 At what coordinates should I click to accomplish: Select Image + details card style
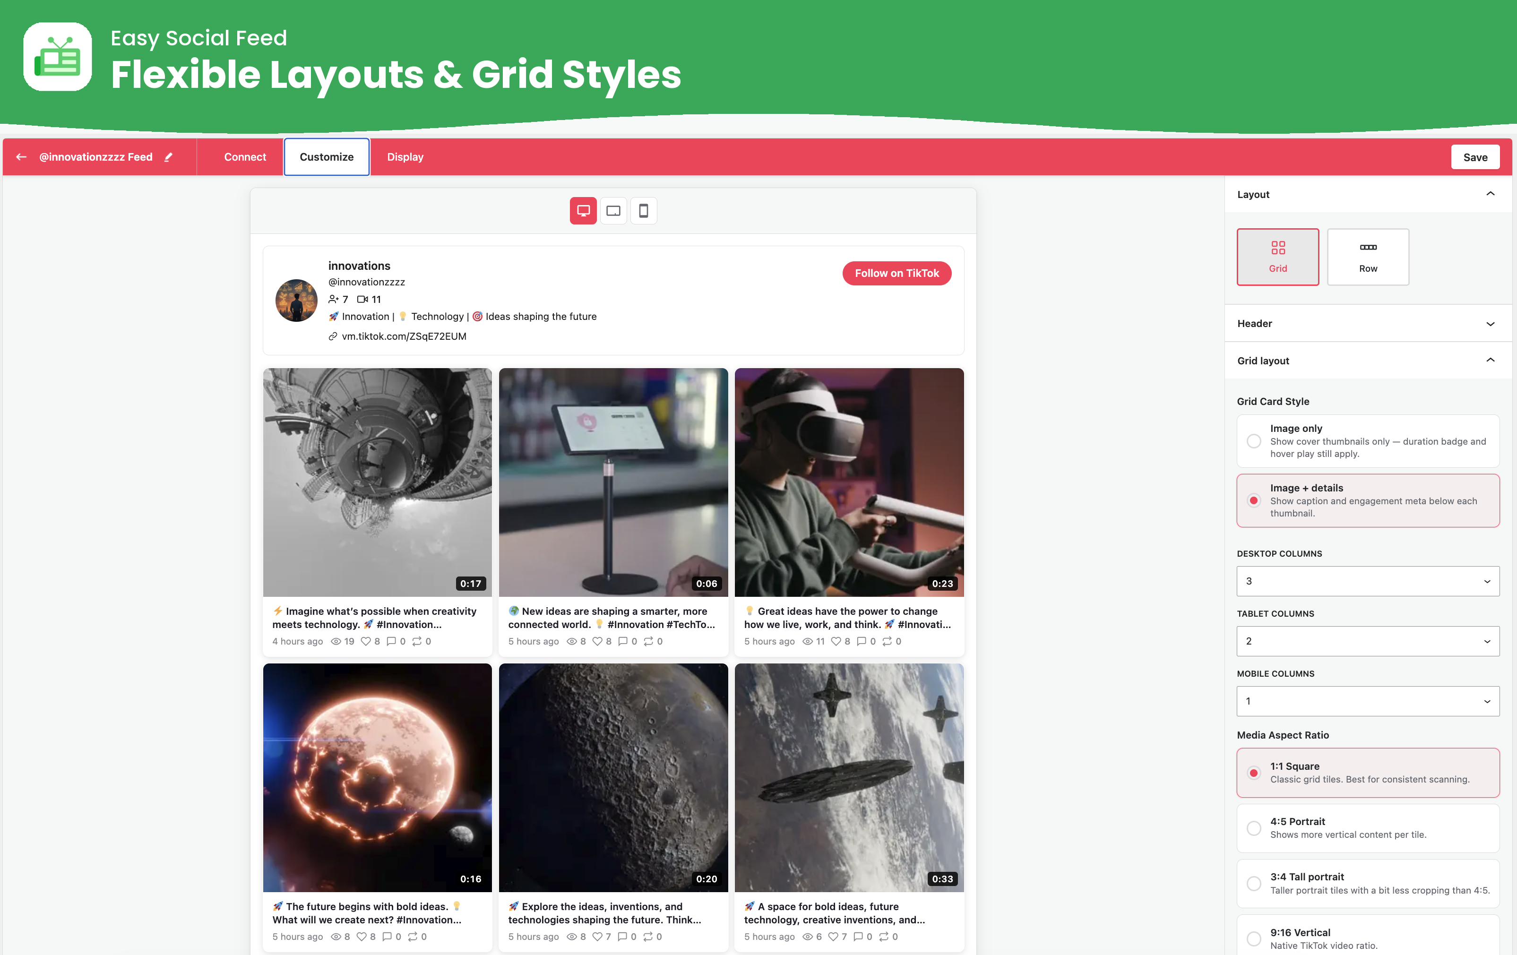coord(1368,501)
